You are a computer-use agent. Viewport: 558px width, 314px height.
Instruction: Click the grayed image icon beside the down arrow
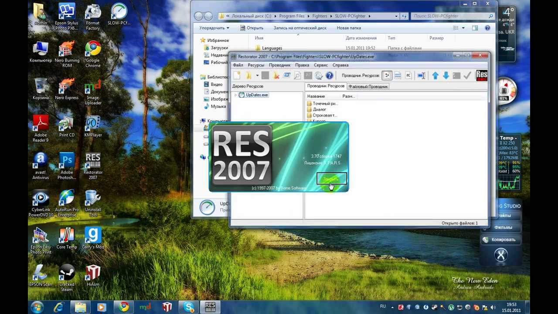tap(456, 75)
